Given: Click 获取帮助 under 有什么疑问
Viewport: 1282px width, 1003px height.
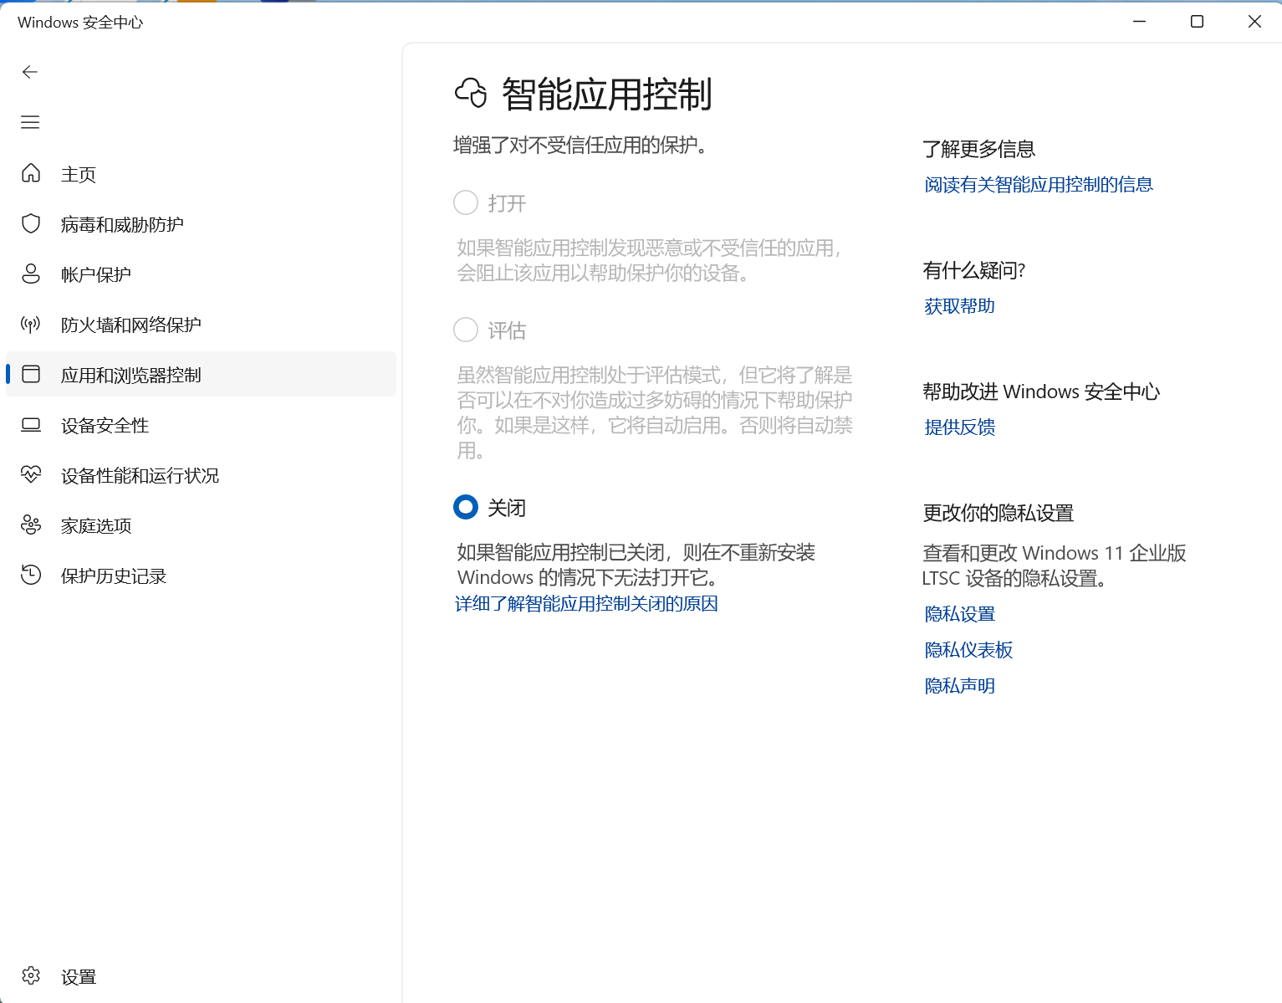Looking at the screenshot, I should pyautogui.click(x=958, y=305).
